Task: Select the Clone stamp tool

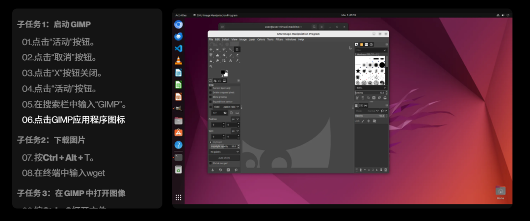Action: (x=211, y=61)
